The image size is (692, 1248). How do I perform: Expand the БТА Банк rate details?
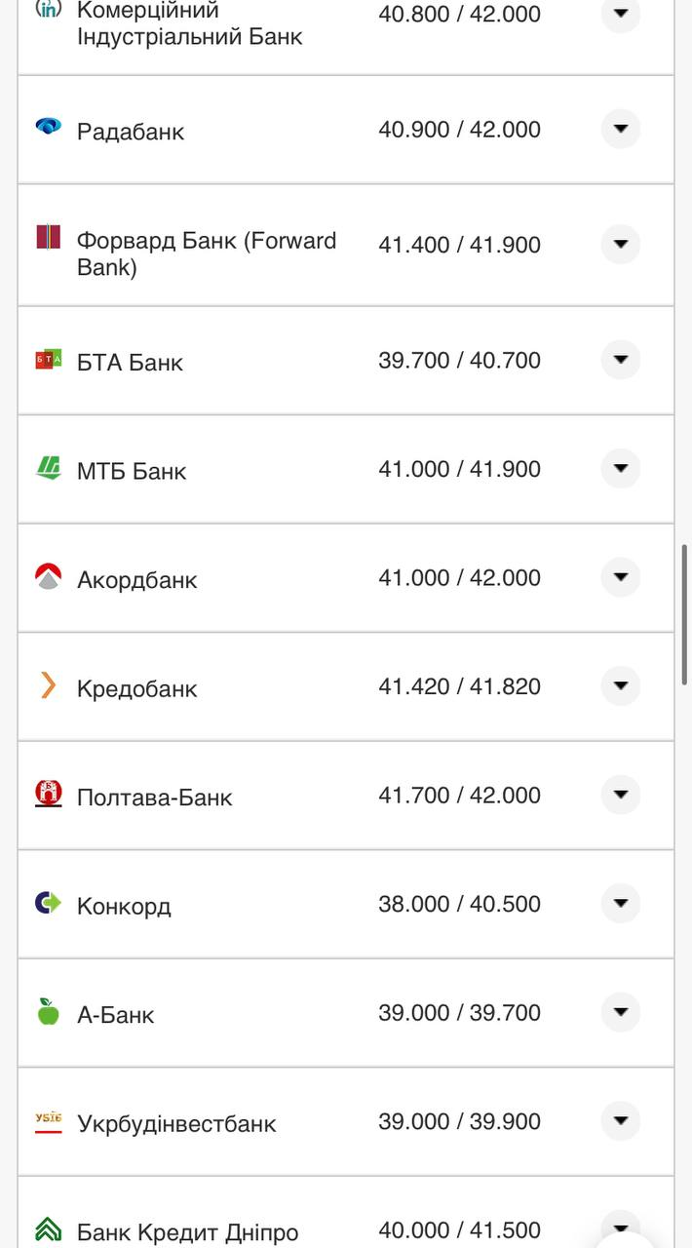(x=621, y=360)
